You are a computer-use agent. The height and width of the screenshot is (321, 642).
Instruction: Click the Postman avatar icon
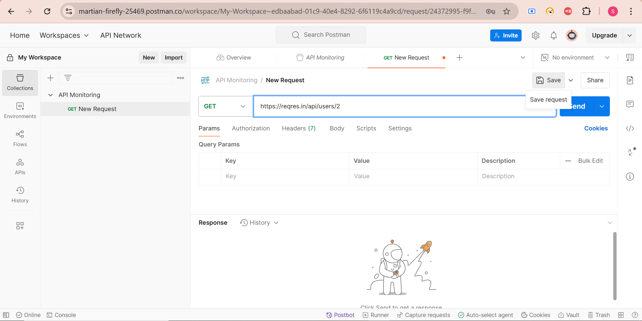[572, 35]
